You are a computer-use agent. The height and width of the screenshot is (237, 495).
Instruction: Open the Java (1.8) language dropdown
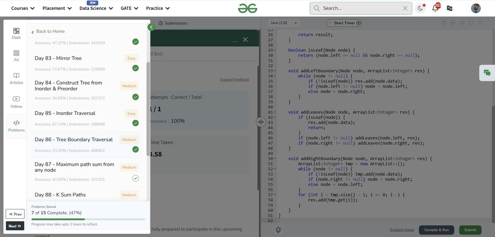click(284, 23)
